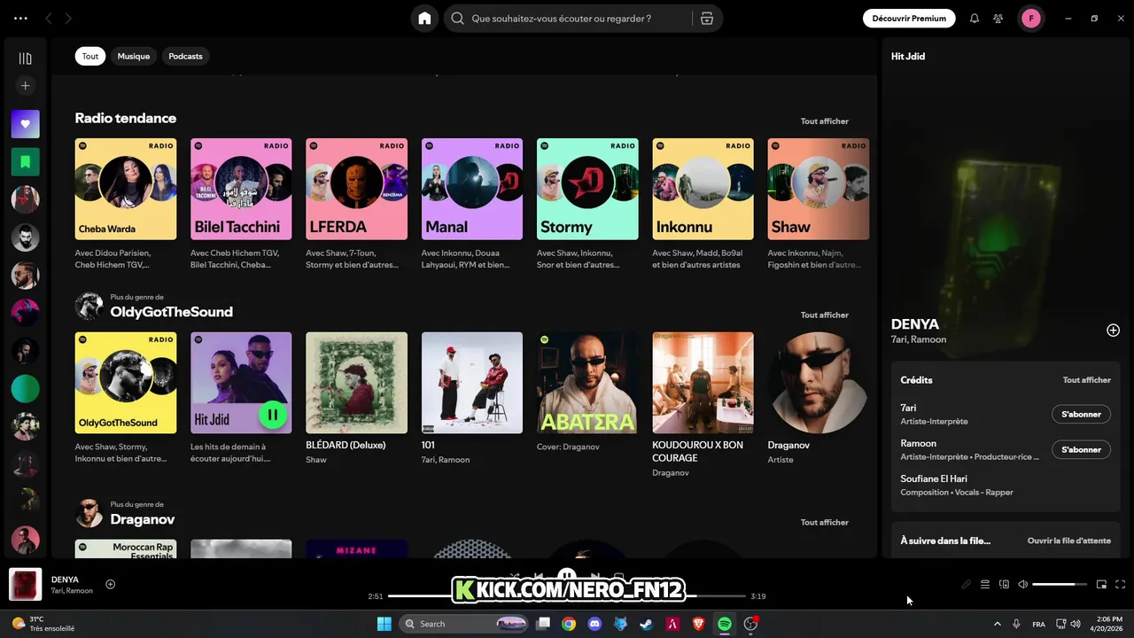Open the 101 album cover
This screenshot has width=1134, height=638.
(472, 383)
